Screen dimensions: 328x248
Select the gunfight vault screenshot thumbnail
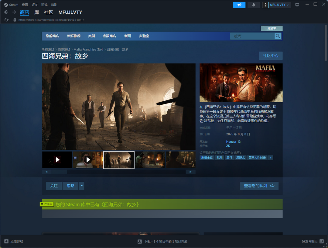149,160
